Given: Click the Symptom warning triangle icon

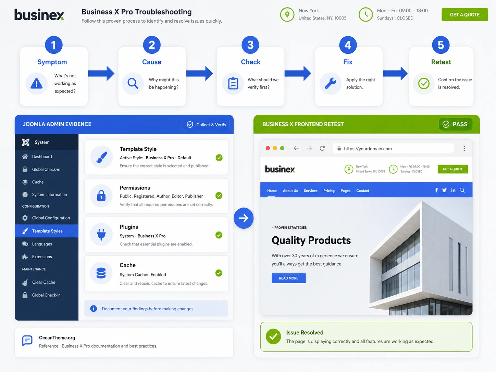Looking at the screenshot, I should click(x=37, y=83).
